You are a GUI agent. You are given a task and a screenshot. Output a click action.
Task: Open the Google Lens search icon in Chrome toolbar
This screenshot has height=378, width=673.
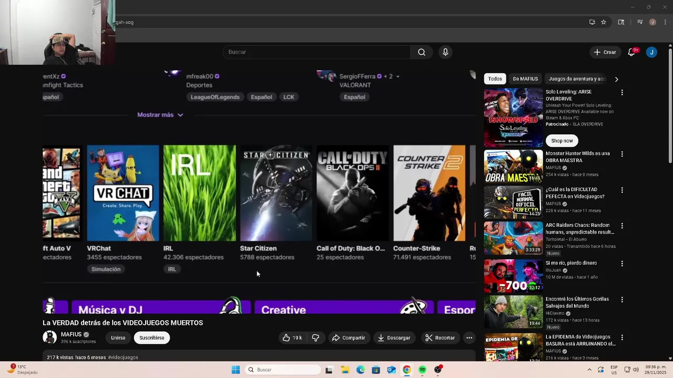click(621, 22)
